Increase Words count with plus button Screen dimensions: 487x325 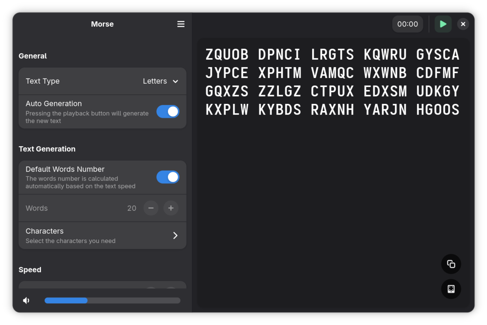pyautogui.click(x=171, y=208)
